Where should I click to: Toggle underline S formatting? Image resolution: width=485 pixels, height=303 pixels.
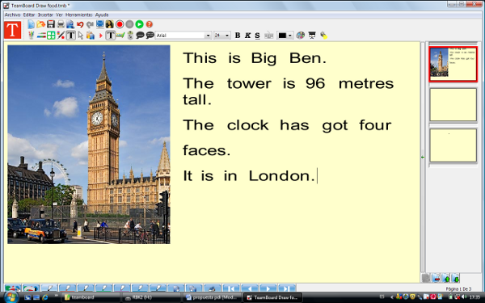(257, 36)
